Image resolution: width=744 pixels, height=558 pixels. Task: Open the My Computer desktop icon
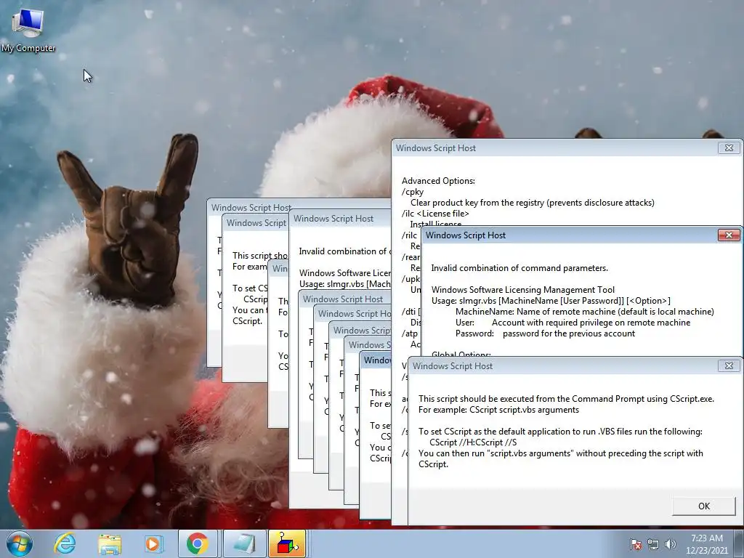pyautogui.click(x=28, y=29)
